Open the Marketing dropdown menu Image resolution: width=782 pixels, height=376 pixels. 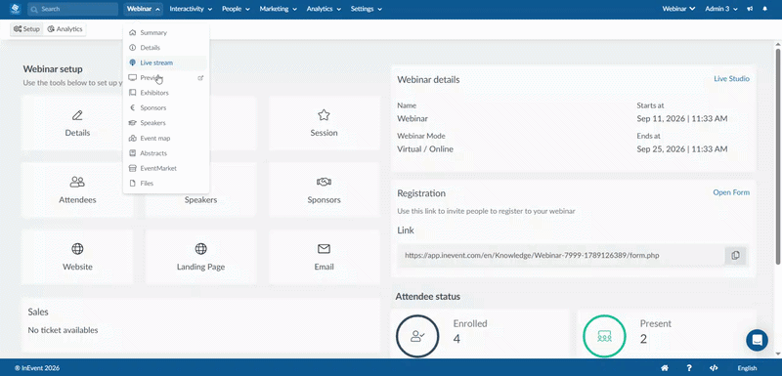pyautogui.click(x=279, y=9)
